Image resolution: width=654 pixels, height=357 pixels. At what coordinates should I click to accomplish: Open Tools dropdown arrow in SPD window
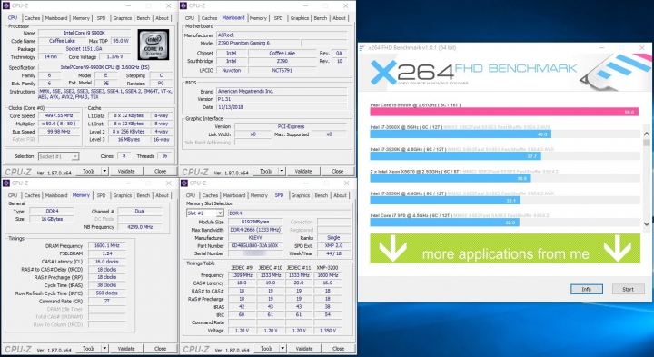pos(282,348)
